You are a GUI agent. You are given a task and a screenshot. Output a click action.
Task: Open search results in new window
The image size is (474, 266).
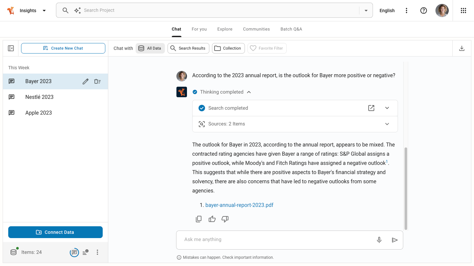click(371, 108)
